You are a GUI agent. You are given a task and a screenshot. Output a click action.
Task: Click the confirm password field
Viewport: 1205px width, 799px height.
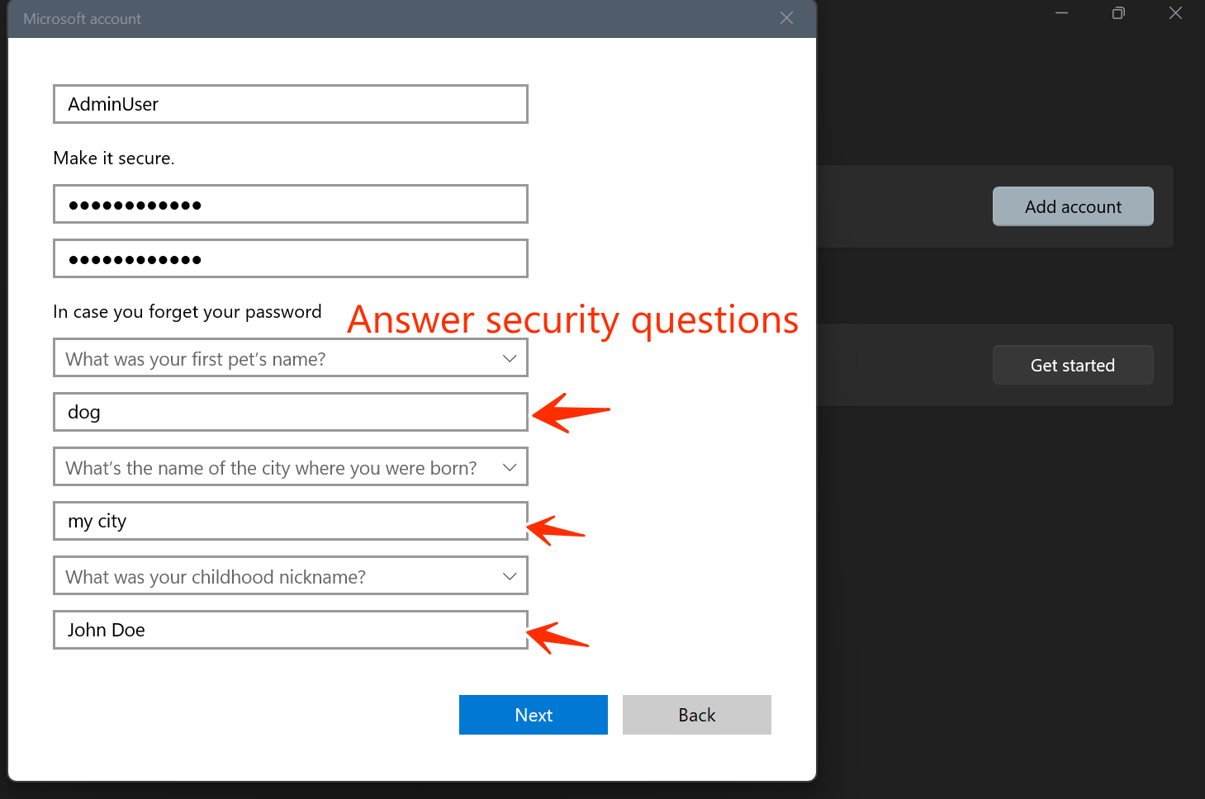pos(290,258)
